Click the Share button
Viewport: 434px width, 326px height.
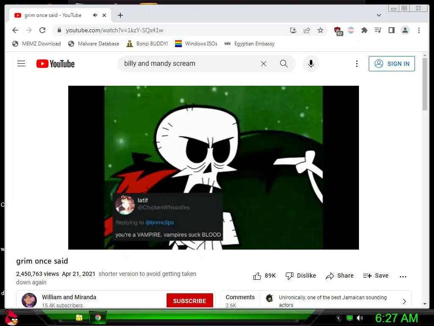339,276
